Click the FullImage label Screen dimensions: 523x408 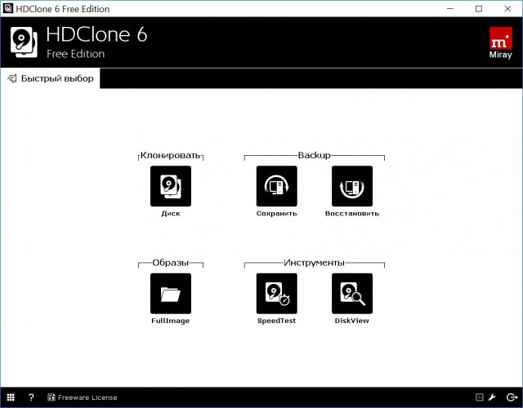click(171, 321)
